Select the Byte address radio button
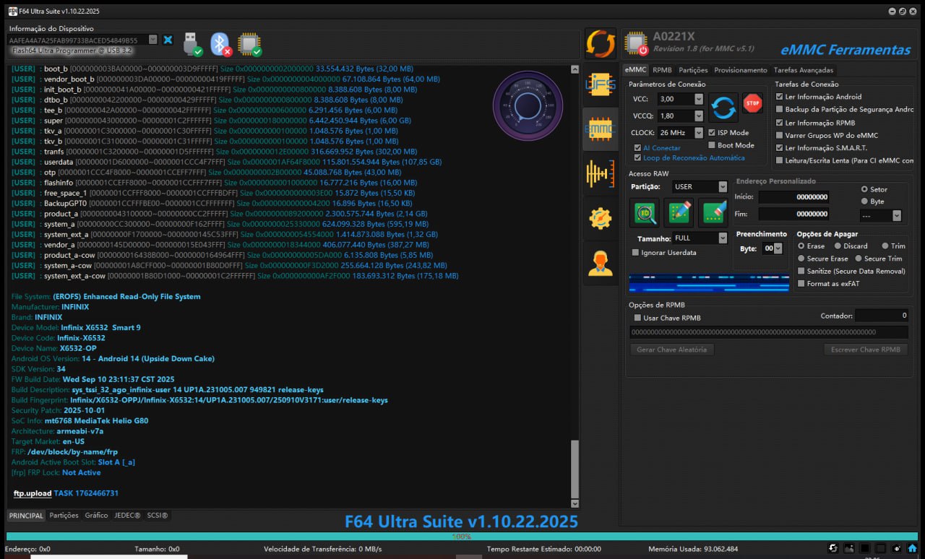Viewport: 925px width, 559px height. click(x=864, y=201)
